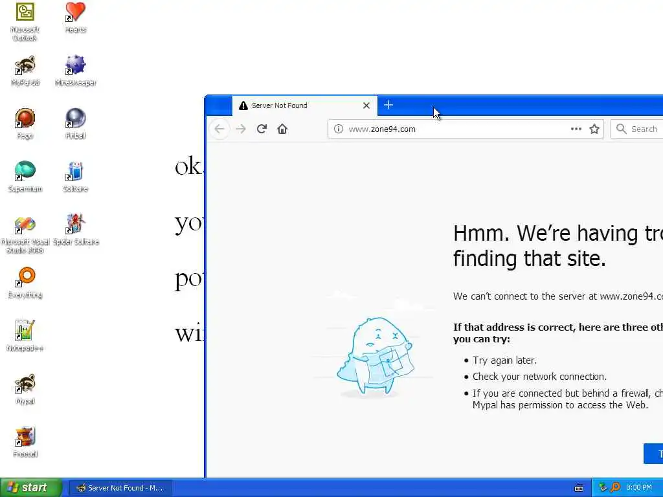Go to the browser Home page

282,129
